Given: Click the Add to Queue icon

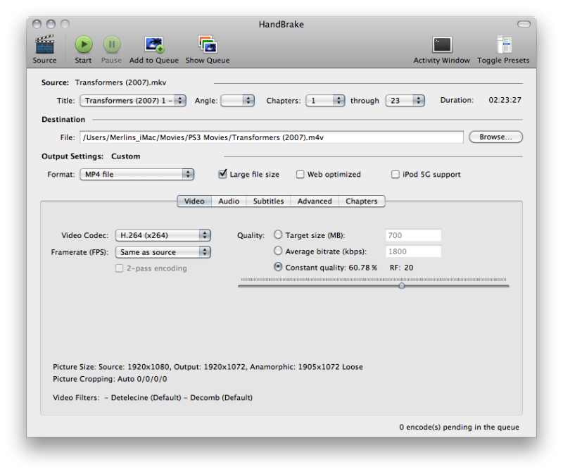Looking at the screenshot, I should 154,44.
